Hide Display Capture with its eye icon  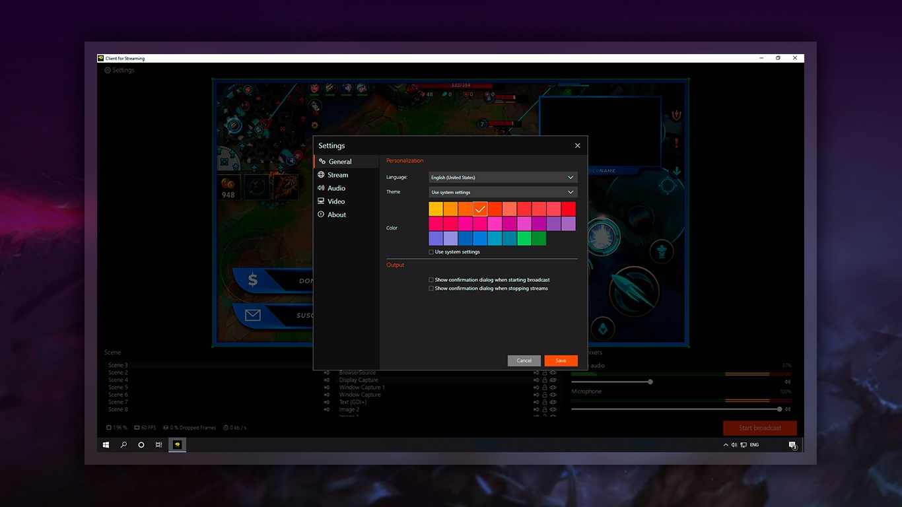point(553,380)
